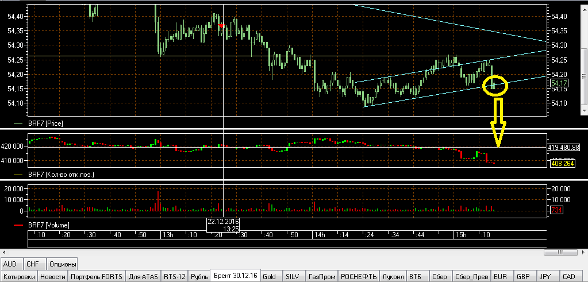The image size is (588, 282).
Task: Click the vertical scrollbar down arrow
Action: (584, 111)
